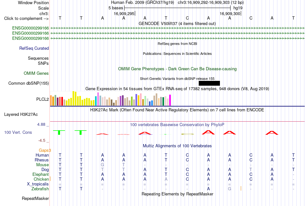The image size is (305, 206).
Task: Select the Elephant alignment row label
Action: [x=41, y=174]
